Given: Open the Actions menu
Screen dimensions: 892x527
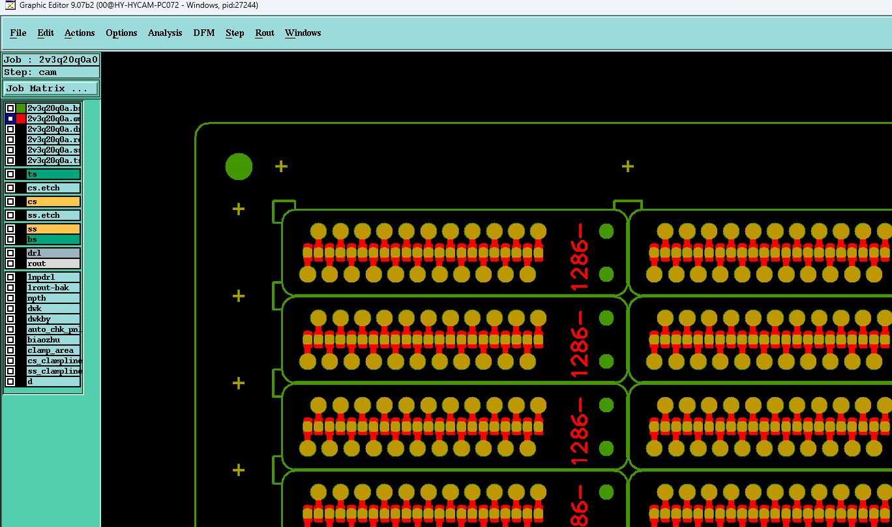Looking at the screenshot, I should [80, 33].
